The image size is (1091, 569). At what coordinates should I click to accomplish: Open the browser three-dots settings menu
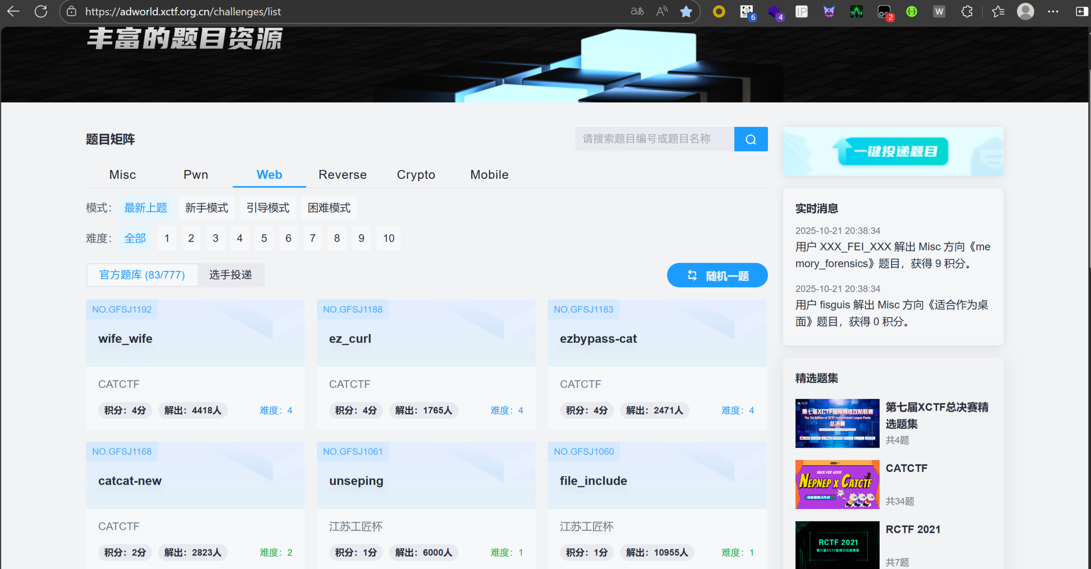[x=1053, y=11]
